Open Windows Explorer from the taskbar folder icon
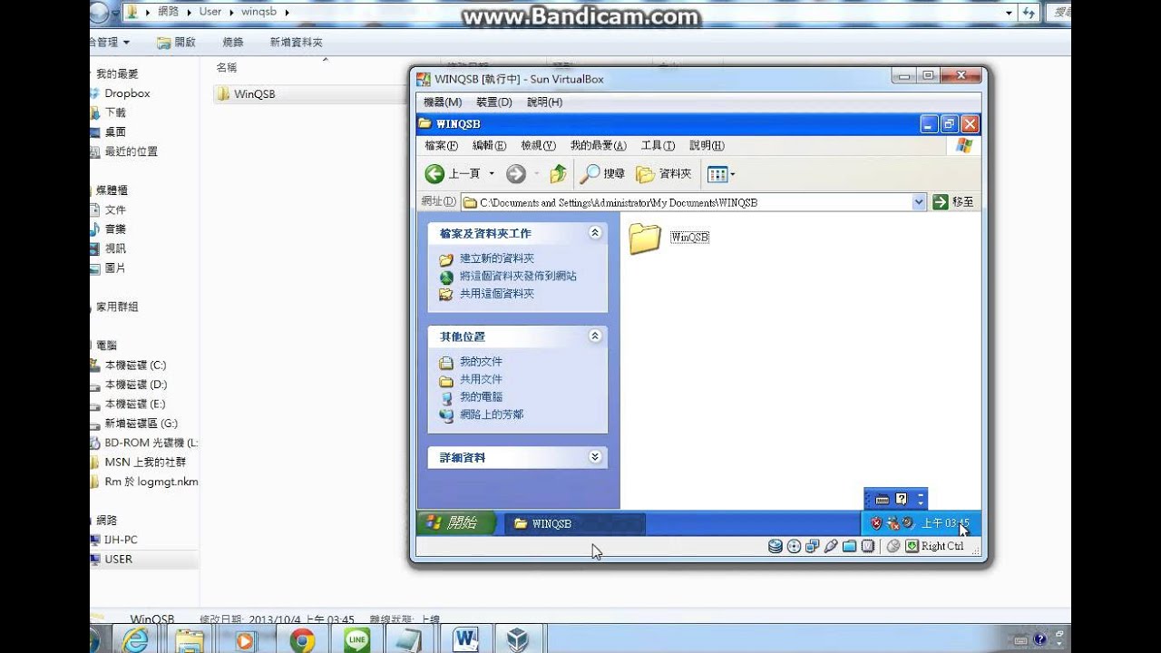The width and height of the screenshot is (1161, 653). coord(190,640)
